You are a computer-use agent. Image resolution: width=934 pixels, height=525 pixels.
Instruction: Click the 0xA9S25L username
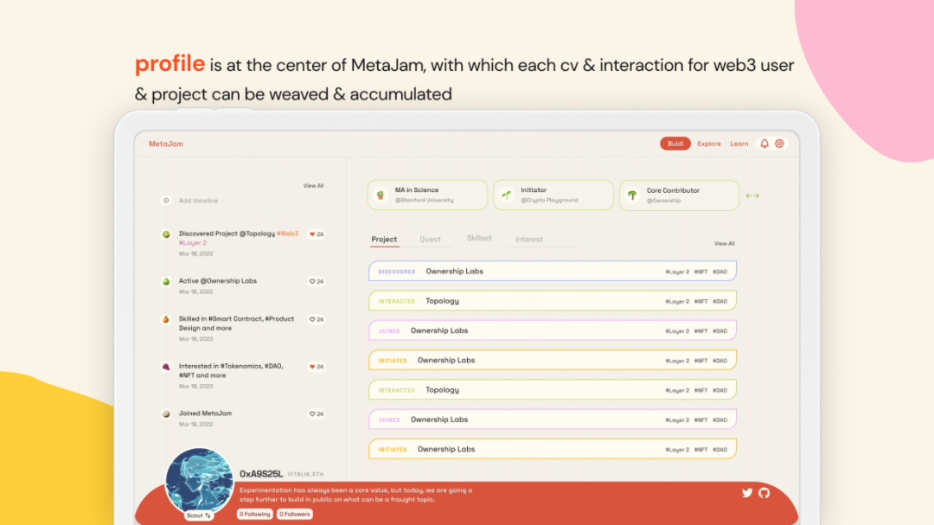click(x=261, y=474)
